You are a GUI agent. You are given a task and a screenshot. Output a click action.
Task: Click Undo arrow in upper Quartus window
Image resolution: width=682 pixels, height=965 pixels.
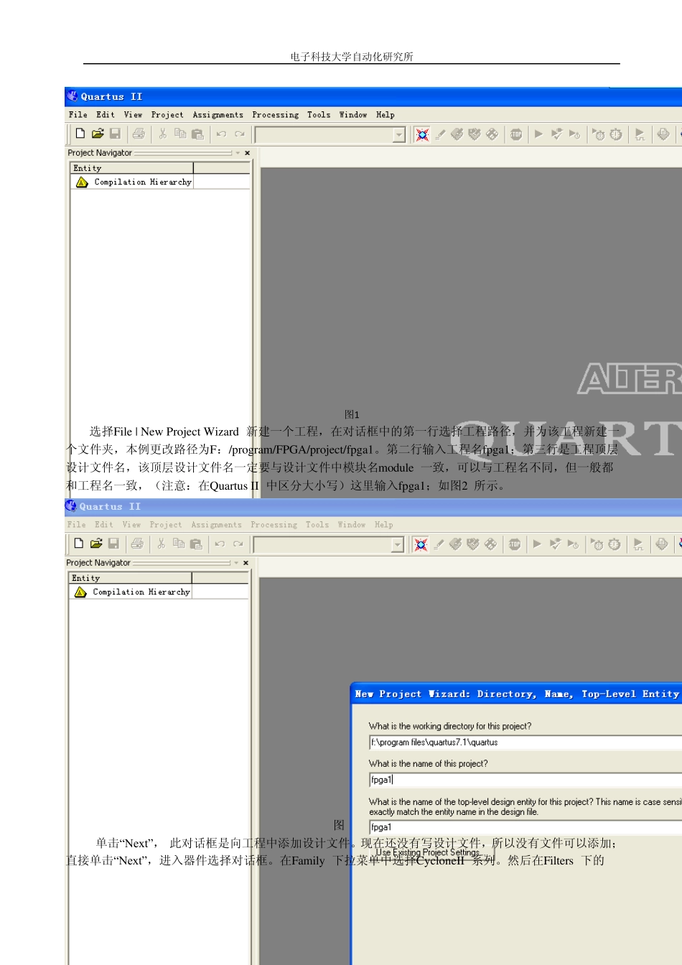[x=221, y=134]
